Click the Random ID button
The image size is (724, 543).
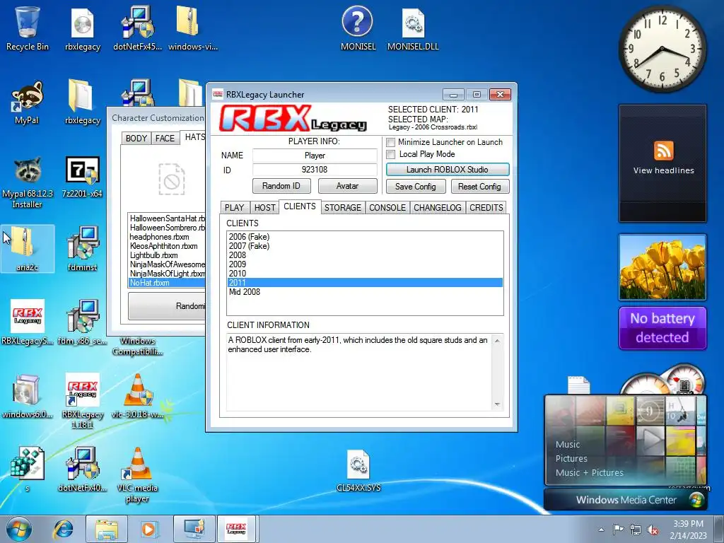click(281, 186)
